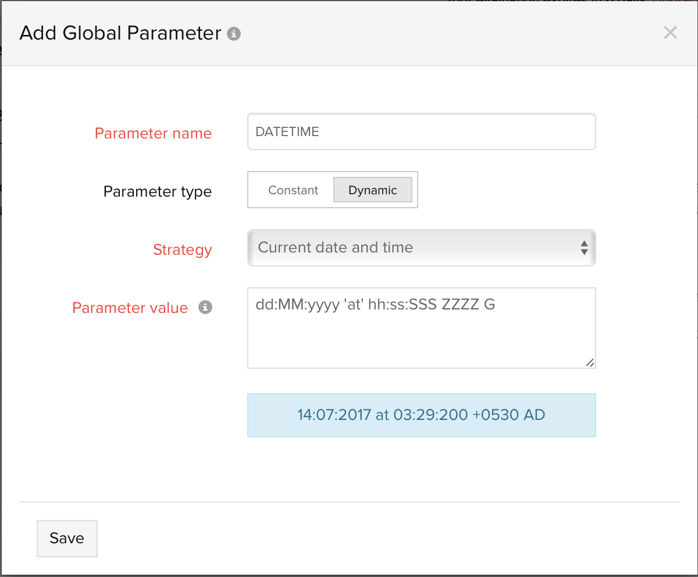The height and width of the screenshot is (577, 698).
Task: Click the info icon beside Add Global Parameter
Action: pos(234,34)
